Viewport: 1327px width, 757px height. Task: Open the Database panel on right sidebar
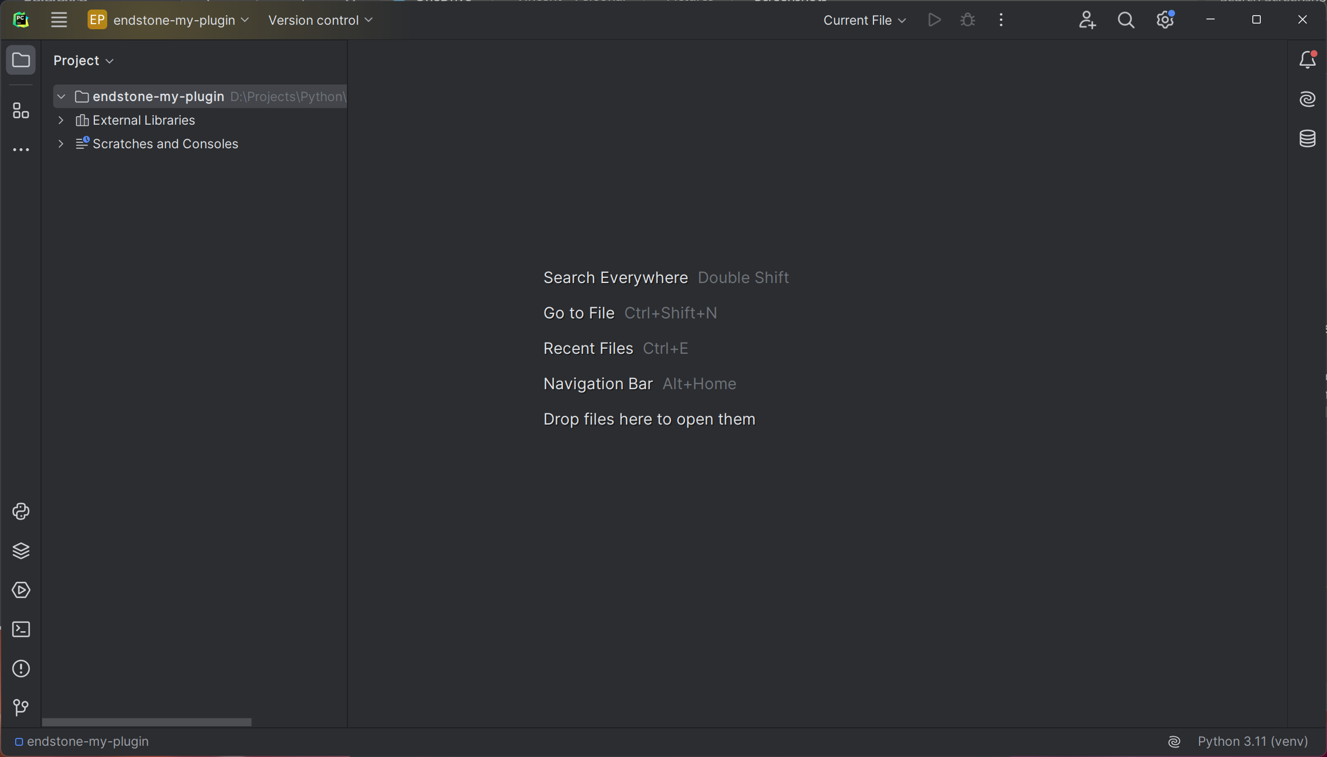coord(1307,139)
